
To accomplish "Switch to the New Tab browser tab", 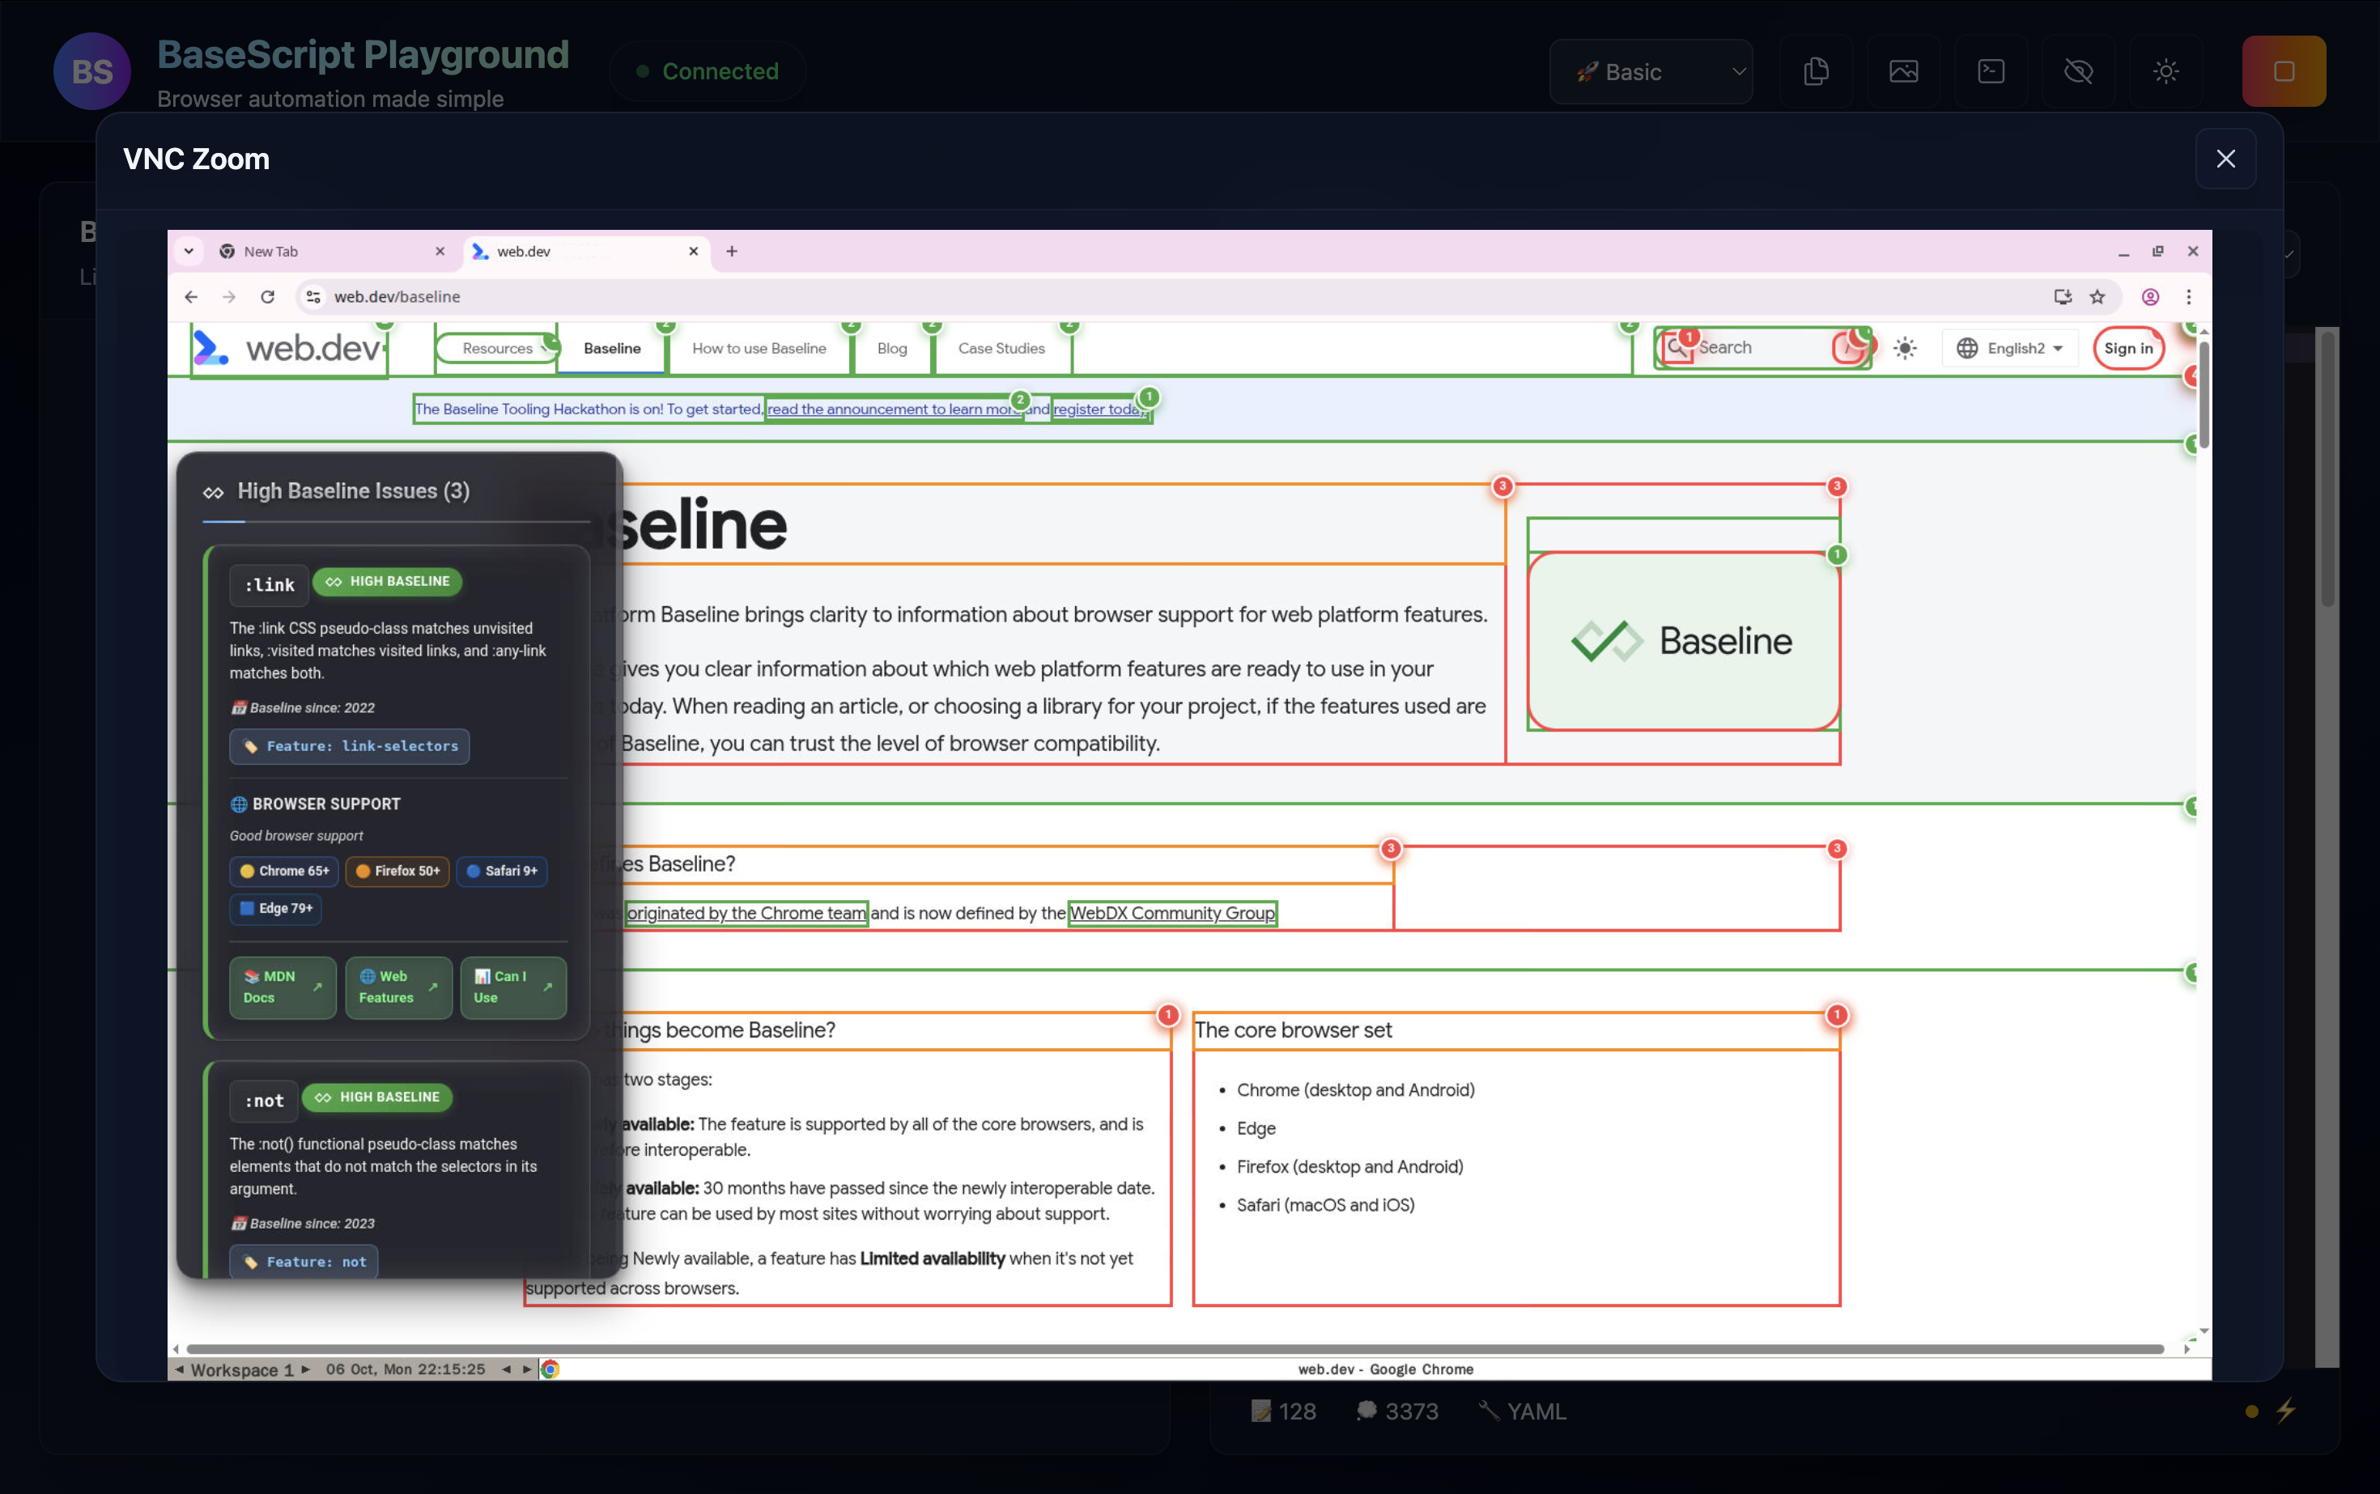I will (x=317, y=251).
